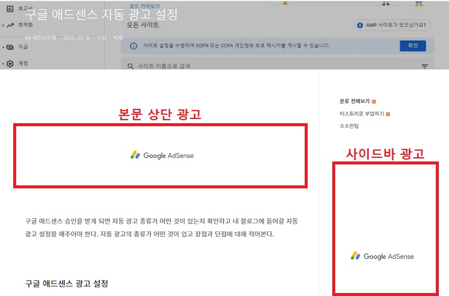This screenshot has width=449, height=296.
Task: Expand the 계정 menu arrow
Action: 3,64
